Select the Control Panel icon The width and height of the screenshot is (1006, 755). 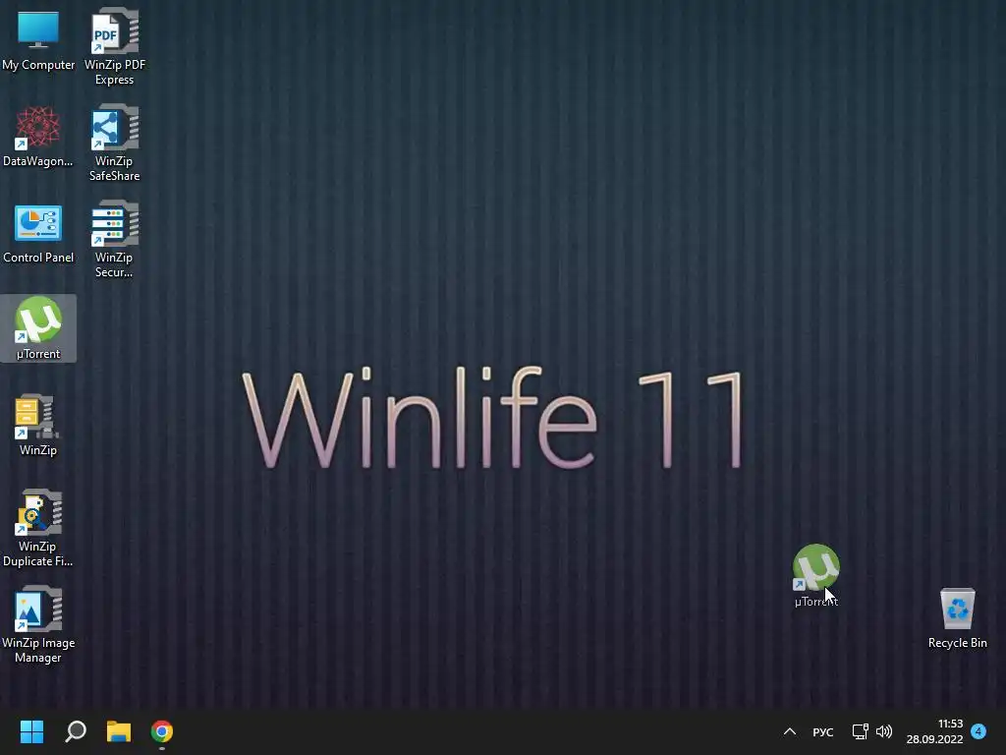(x=38, y=234)
